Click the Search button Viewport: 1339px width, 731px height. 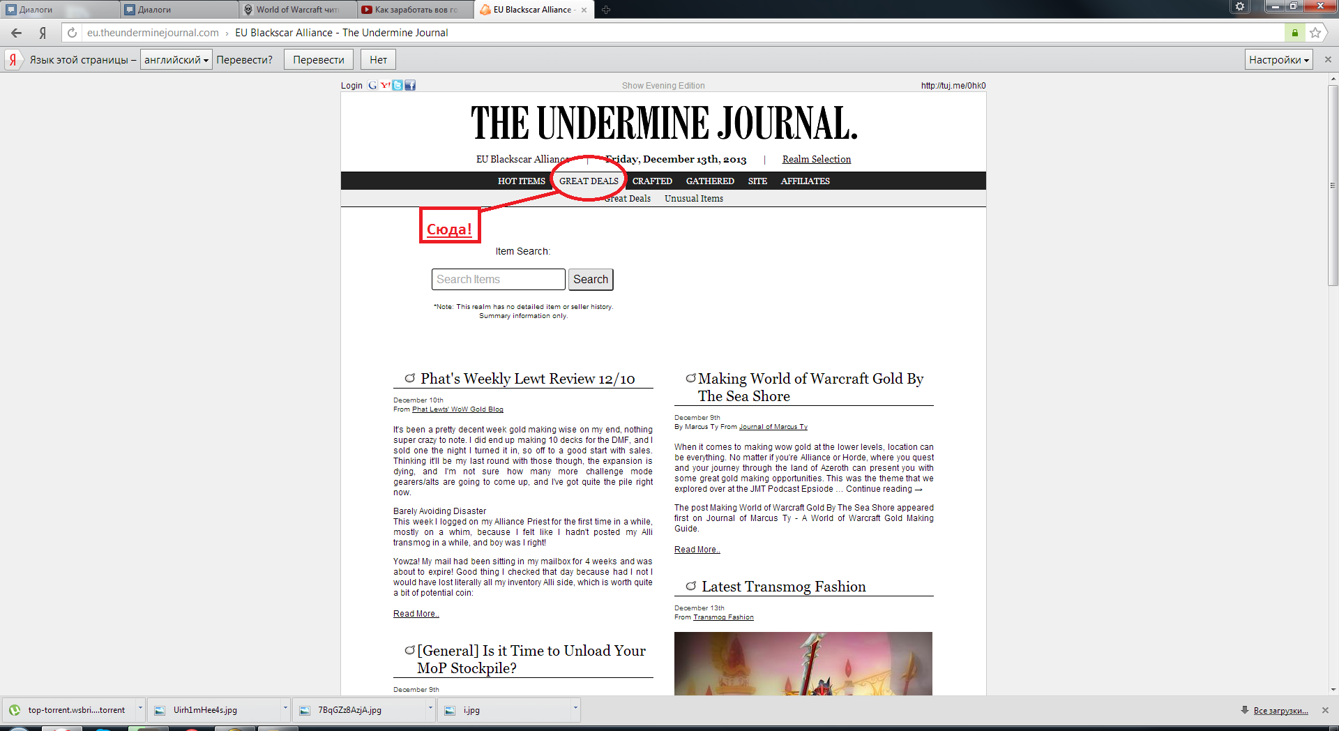(x=591, y=279)
